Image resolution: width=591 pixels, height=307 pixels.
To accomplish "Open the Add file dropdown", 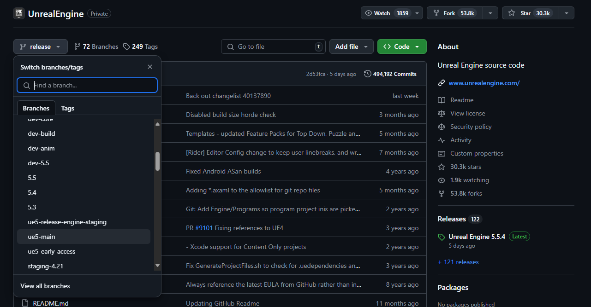I will [x=352, y=46].
